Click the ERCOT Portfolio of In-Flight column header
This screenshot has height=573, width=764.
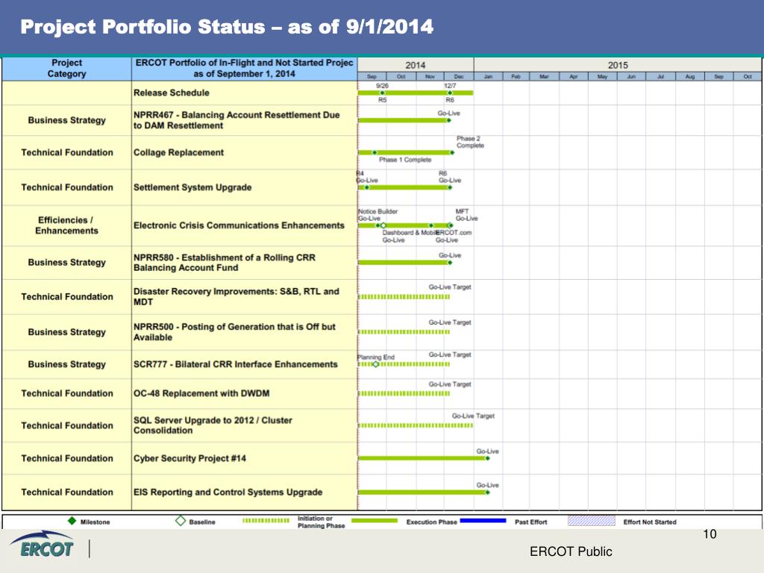(x=244, y=69)
